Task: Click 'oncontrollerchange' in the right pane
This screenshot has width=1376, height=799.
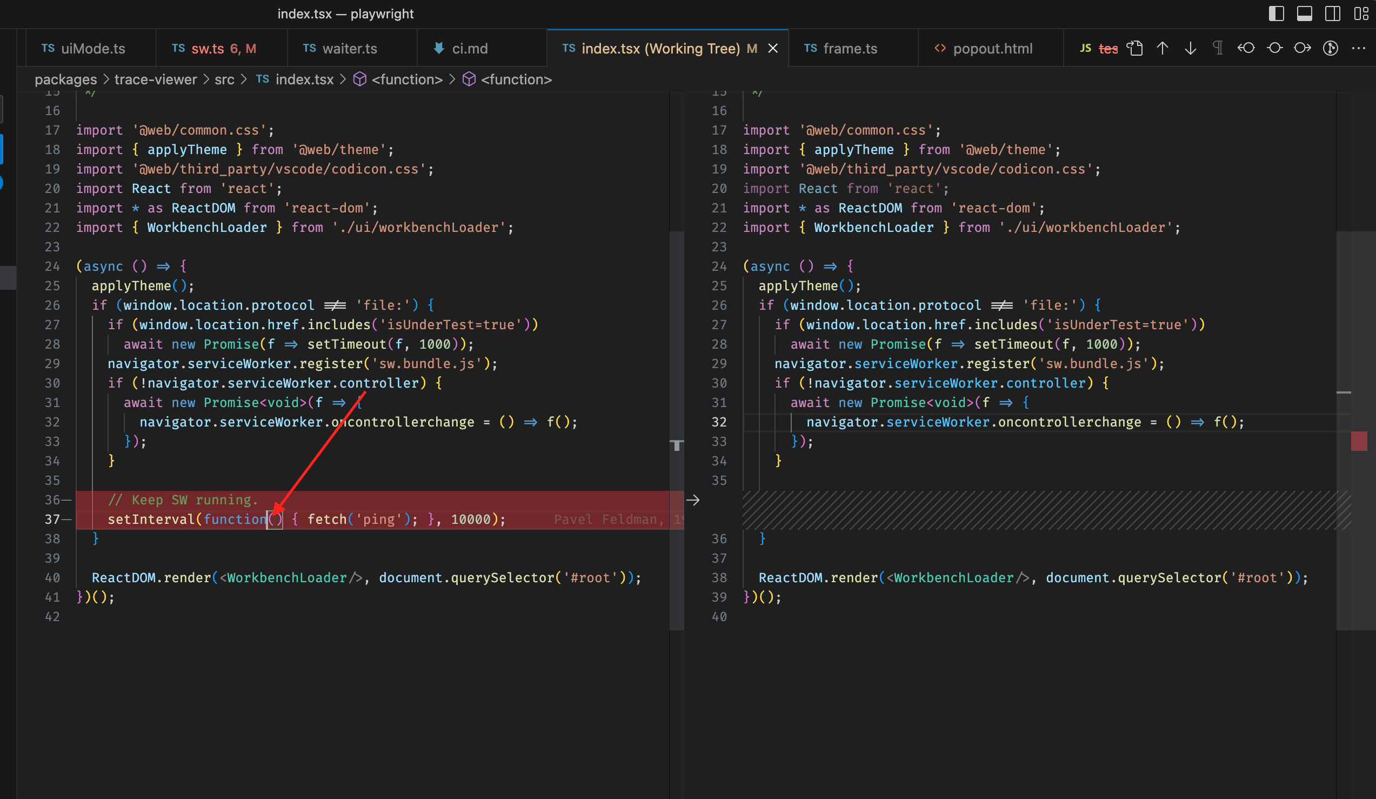Action: coord(1070,422)
